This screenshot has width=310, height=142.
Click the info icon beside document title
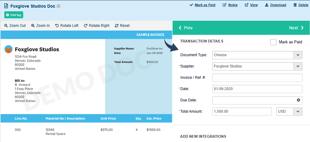(59, 6)
